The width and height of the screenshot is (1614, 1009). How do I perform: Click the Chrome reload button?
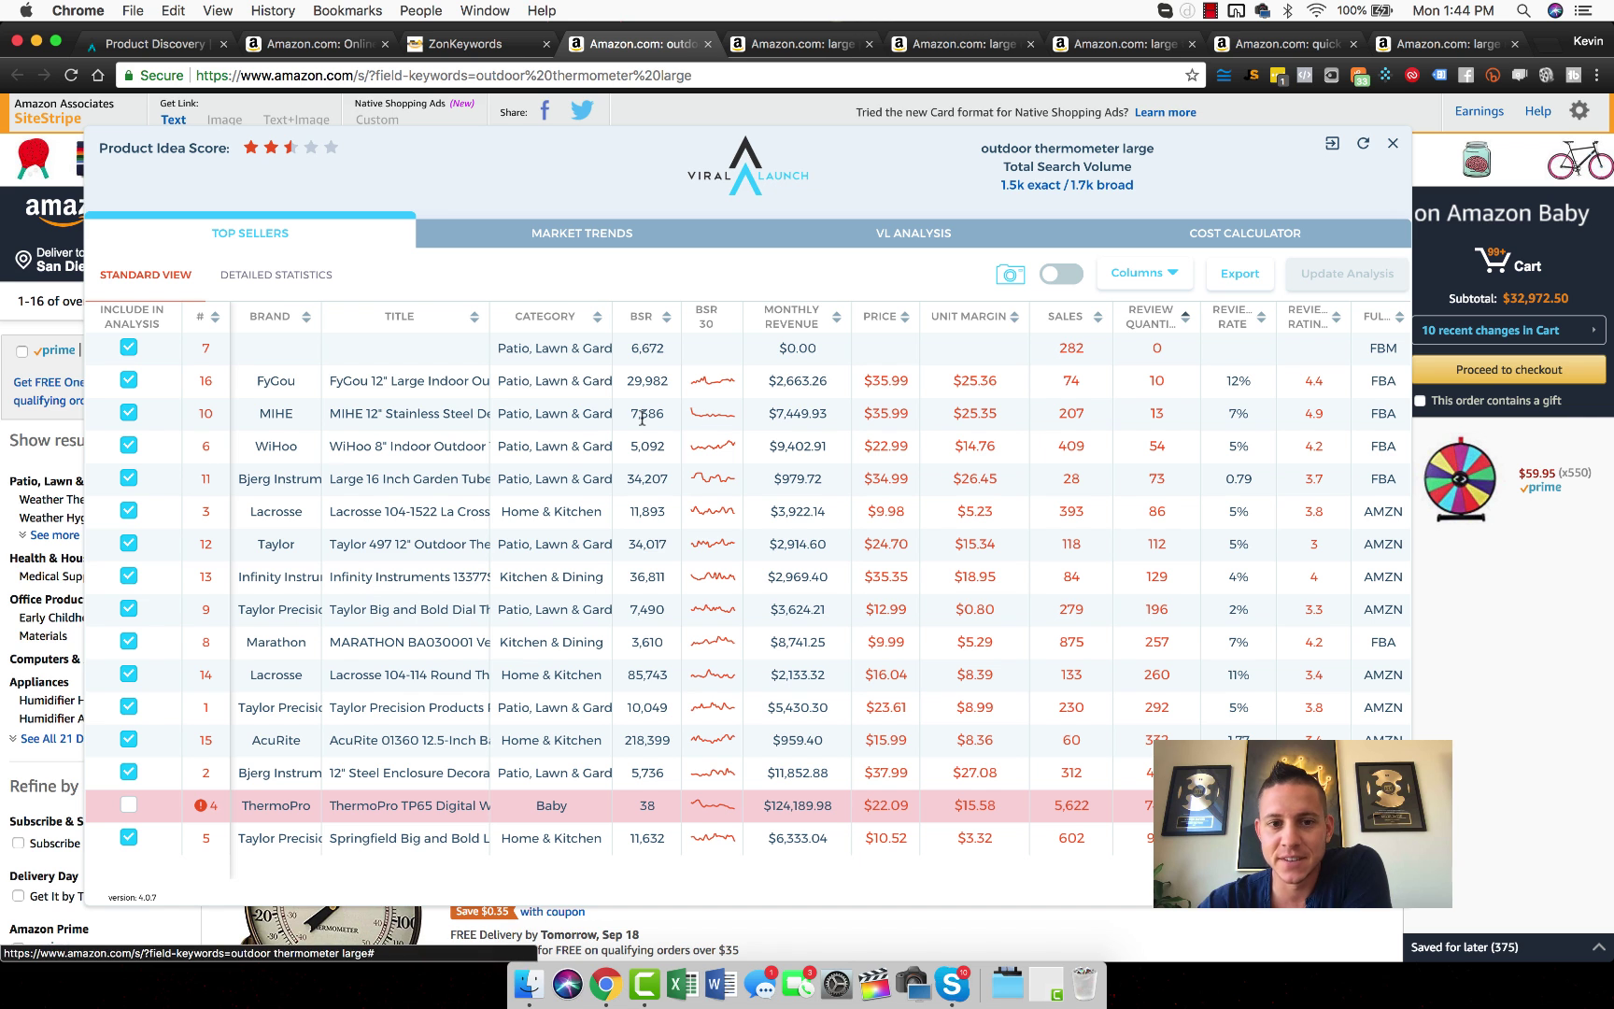click(x=71, y=75)
